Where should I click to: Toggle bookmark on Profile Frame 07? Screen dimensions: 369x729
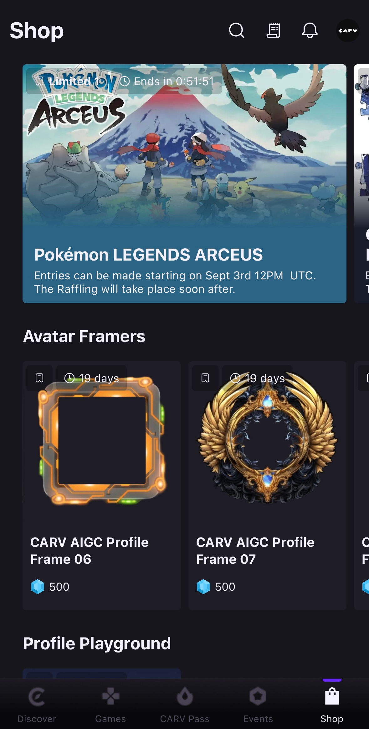[x=205, y=378]
